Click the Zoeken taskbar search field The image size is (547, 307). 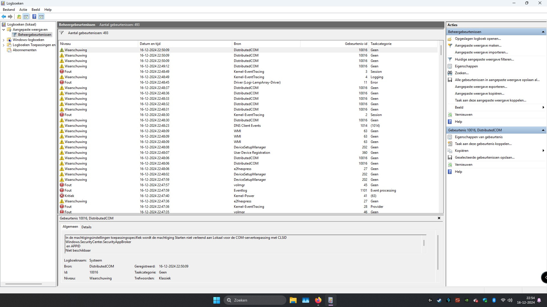pyautogui.click(x=255, y=300)
